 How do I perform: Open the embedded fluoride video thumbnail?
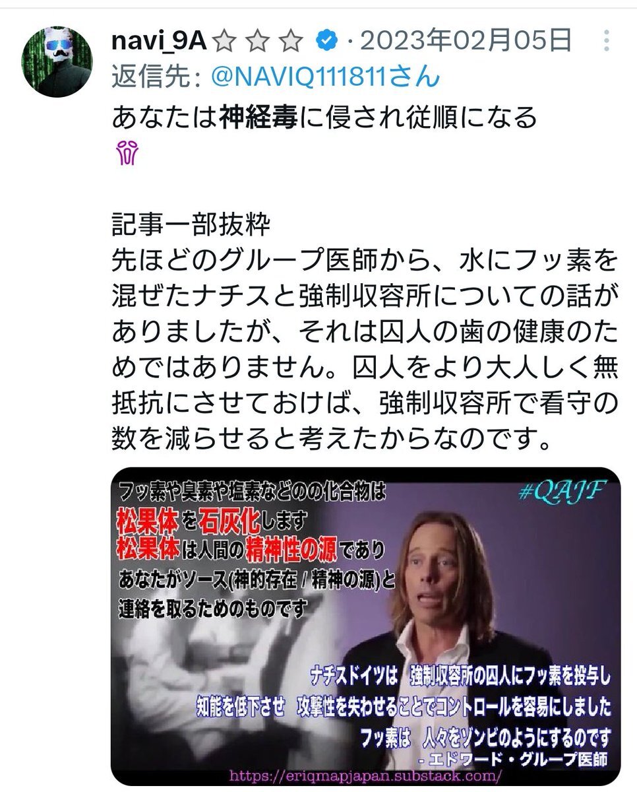pyautogui.click(x=366, y=626)
